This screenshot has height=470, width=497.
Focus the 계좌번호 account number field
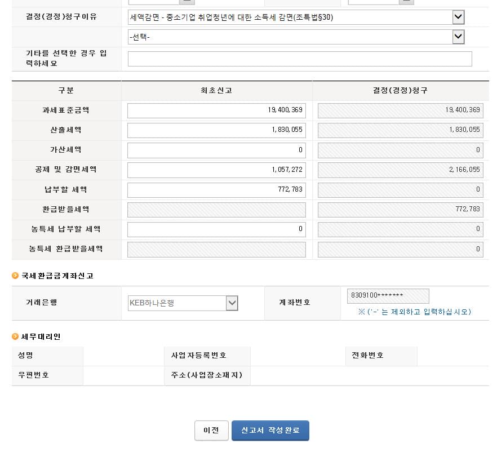pos(388,296)
